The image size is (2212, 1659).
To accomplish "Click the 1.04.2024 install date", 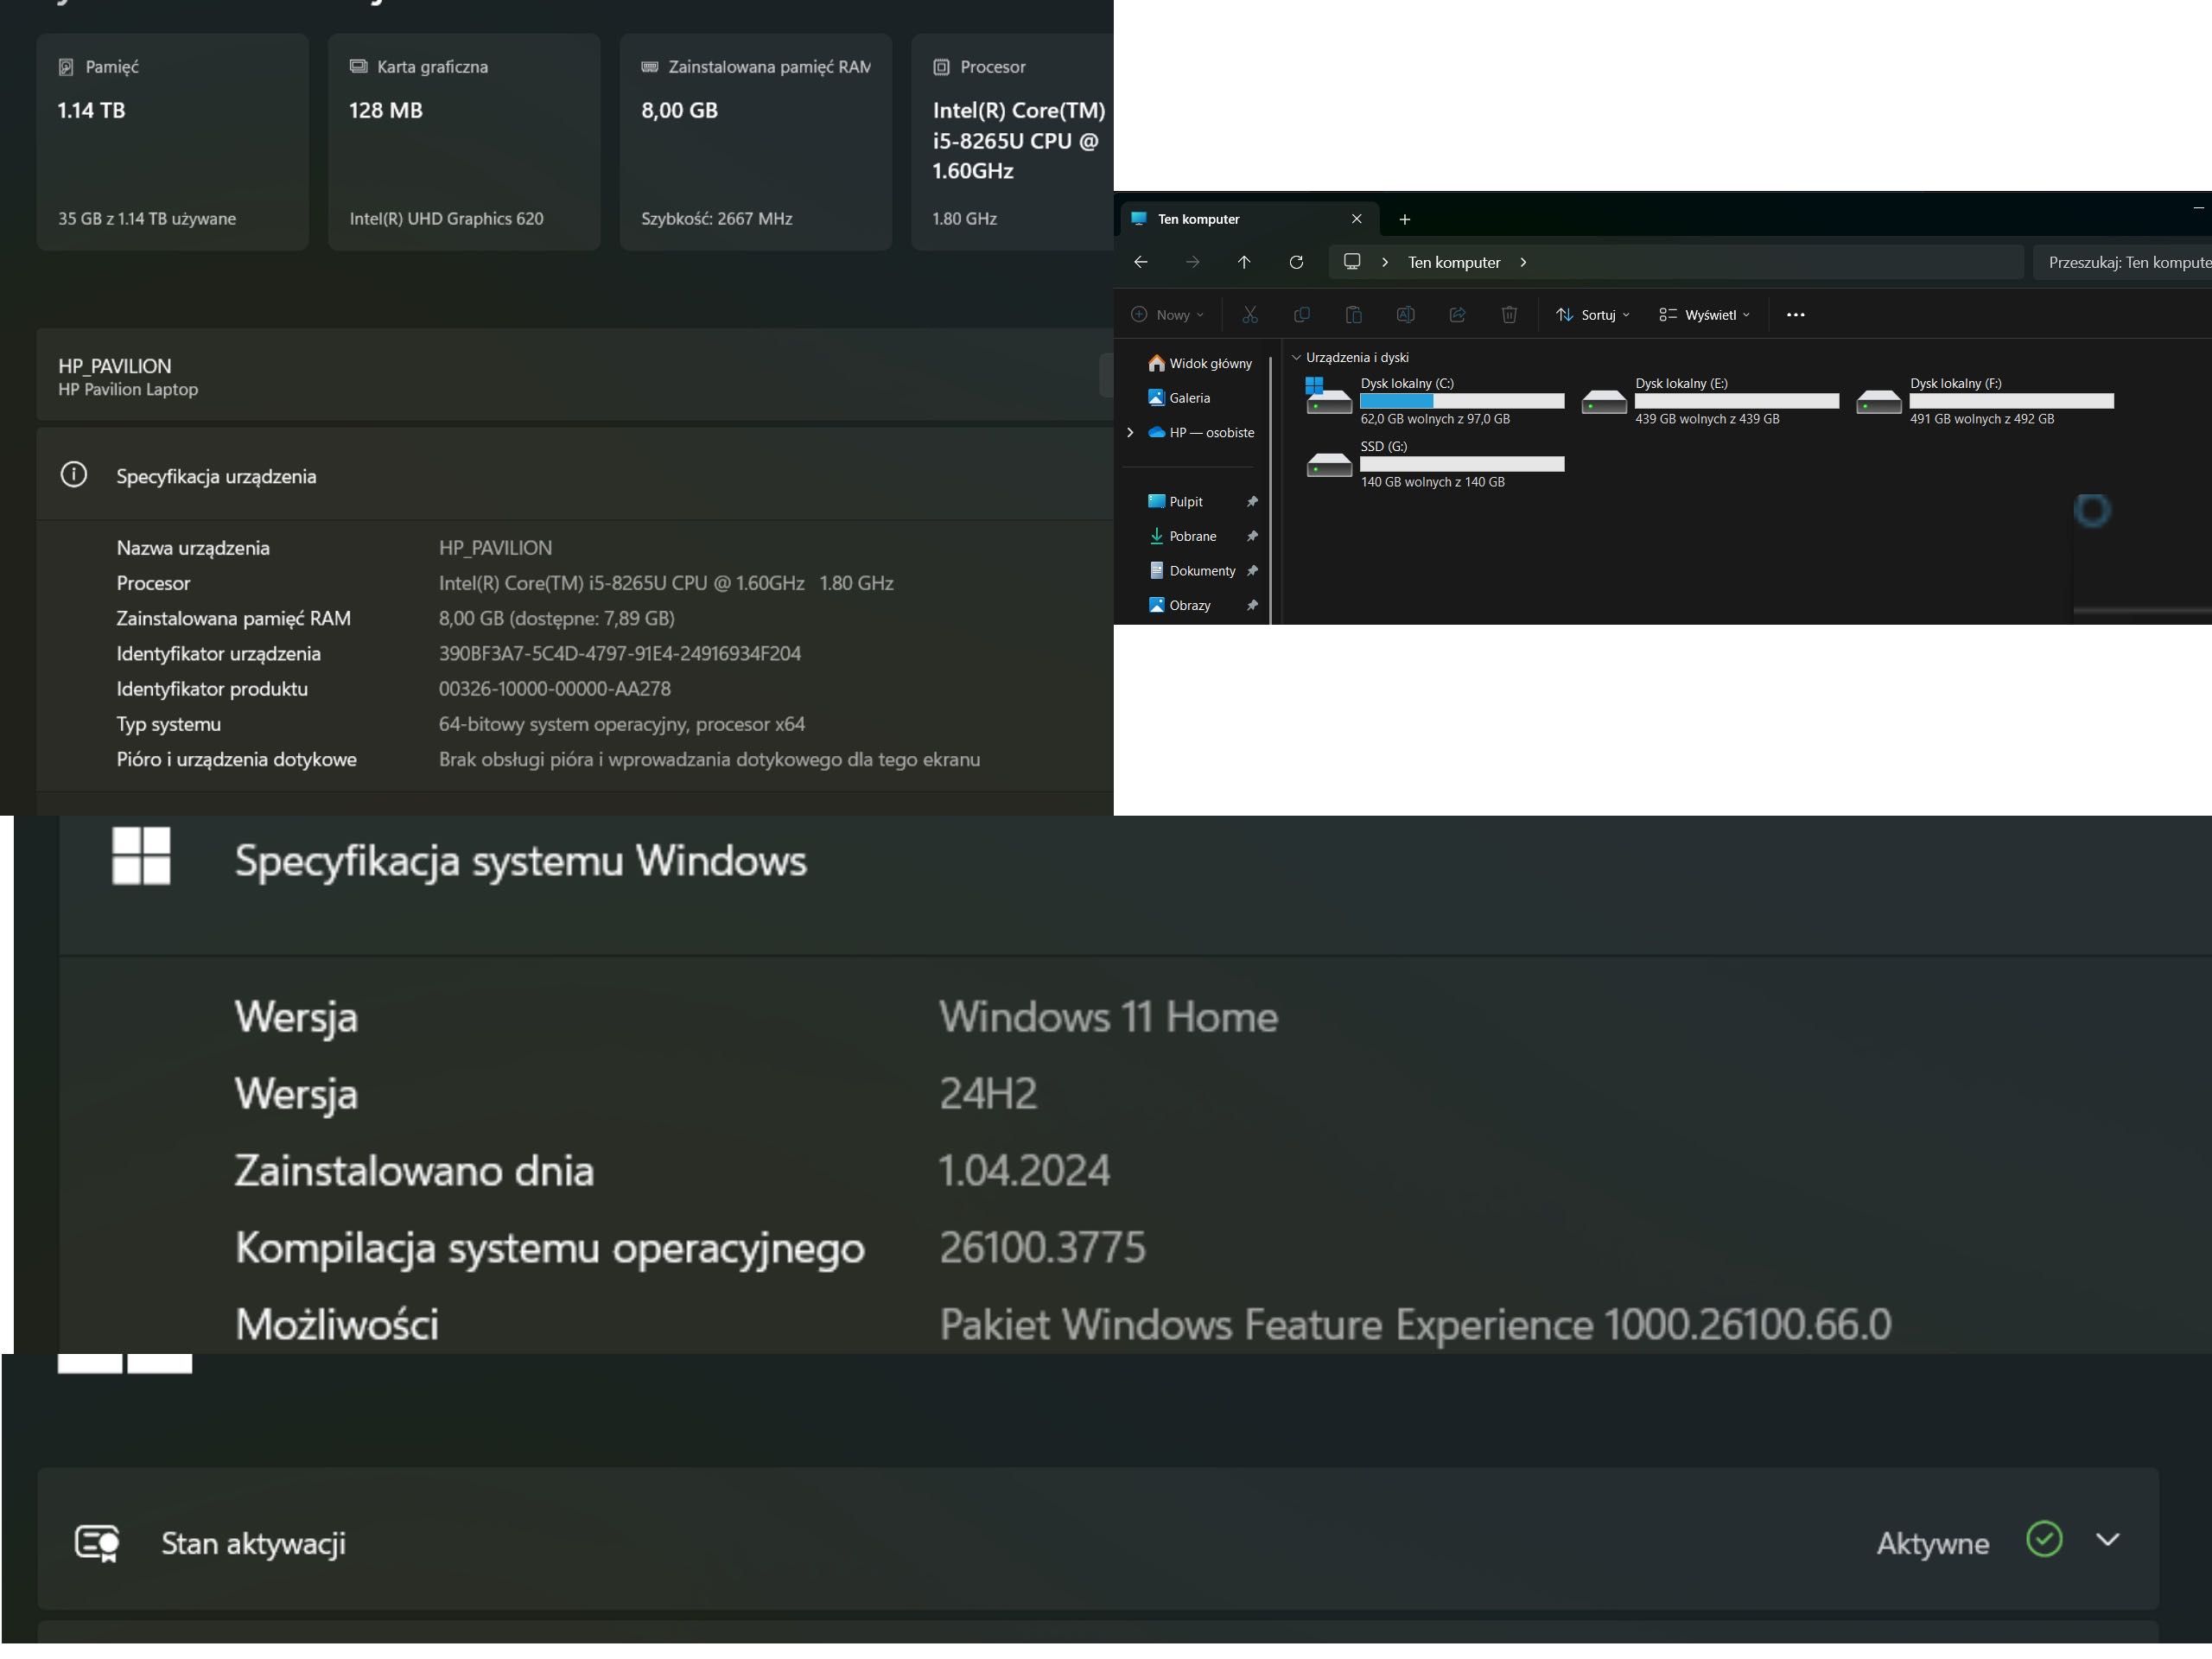I will pyautogui.click(x=1024, y=1170).
